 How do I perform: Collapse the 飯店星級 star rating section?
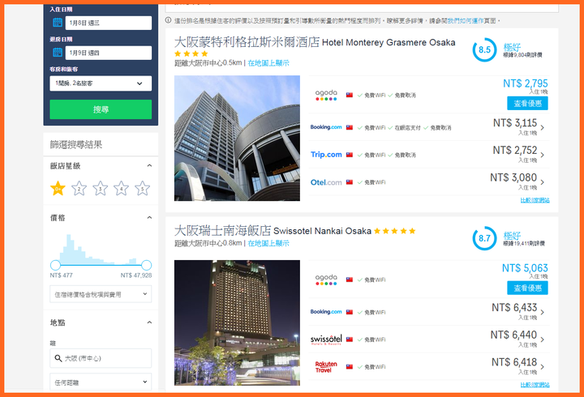click(x=149, y=165)
